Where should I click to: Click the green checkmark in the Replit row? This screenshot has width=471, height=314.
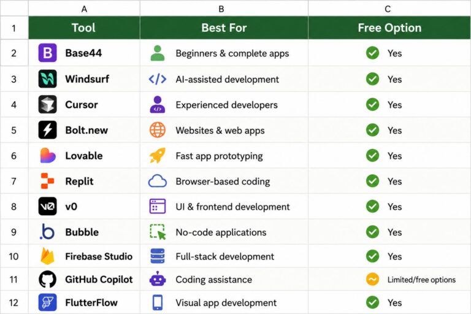pyautogui.click(x=372, y=181)
